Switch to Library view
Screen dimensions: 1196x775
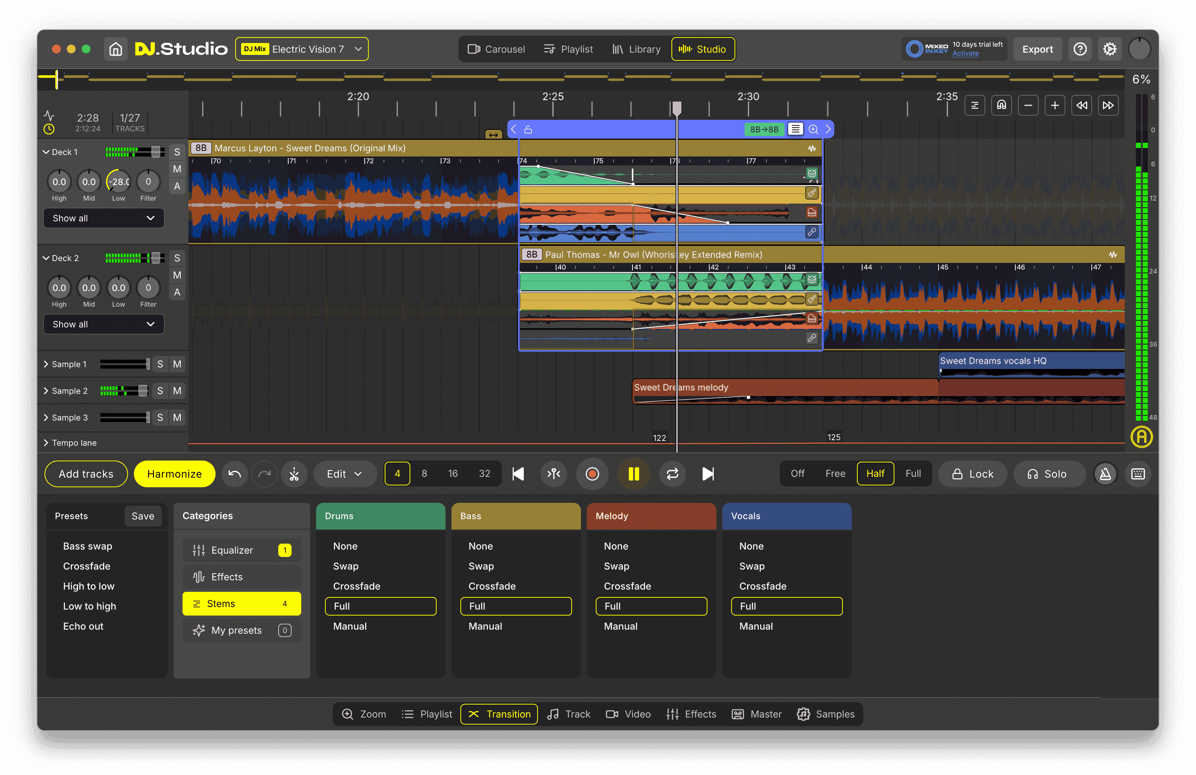point(636,49)
